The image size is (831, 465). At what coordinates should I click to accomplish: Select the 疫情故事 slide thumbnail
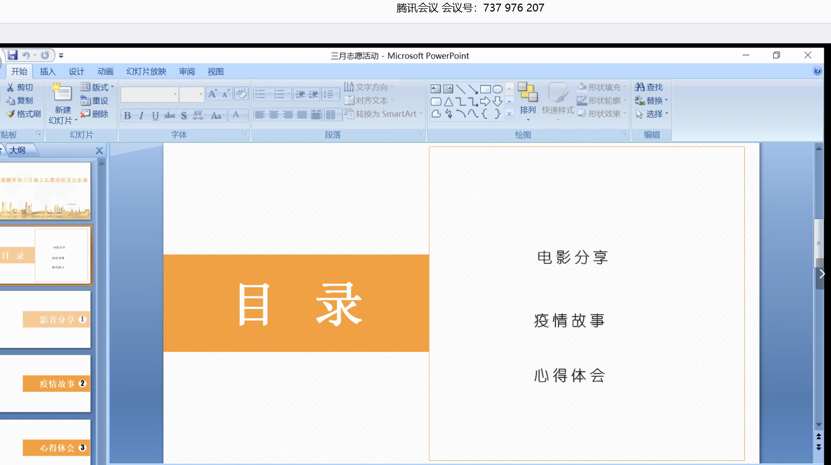[46, 383]
